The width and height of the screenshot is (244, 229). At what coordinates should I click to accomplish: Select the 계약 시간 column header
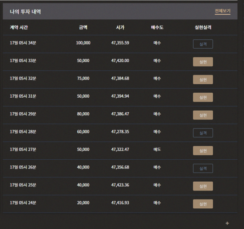click(19, 28)
